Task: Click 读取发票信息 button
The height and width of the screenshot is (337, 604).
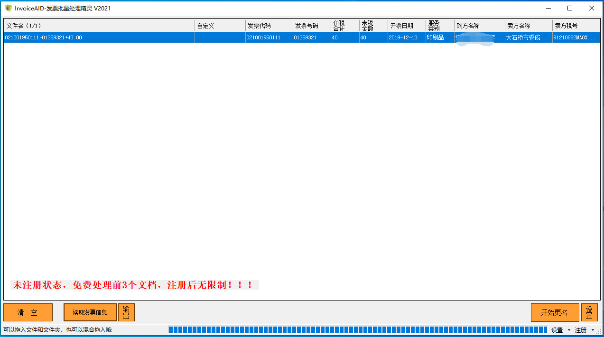Action: [90, 312]
